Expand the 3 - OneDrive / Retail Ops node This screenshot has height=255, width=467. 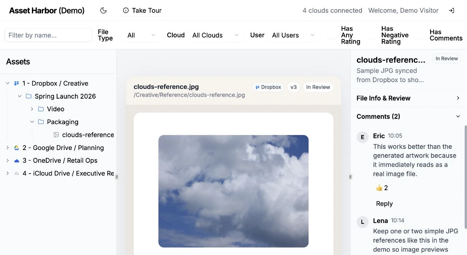(8, 160)
